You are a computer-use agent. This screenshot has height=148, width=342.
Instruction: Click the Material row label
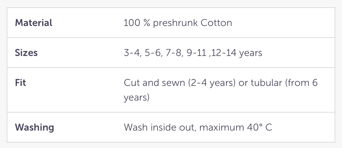pyautogui.click(x=33, y=23)
